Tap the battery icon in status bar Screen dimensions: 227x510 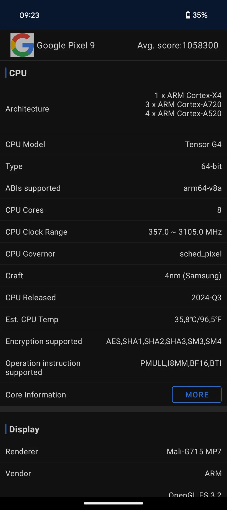tap(188, 15)
